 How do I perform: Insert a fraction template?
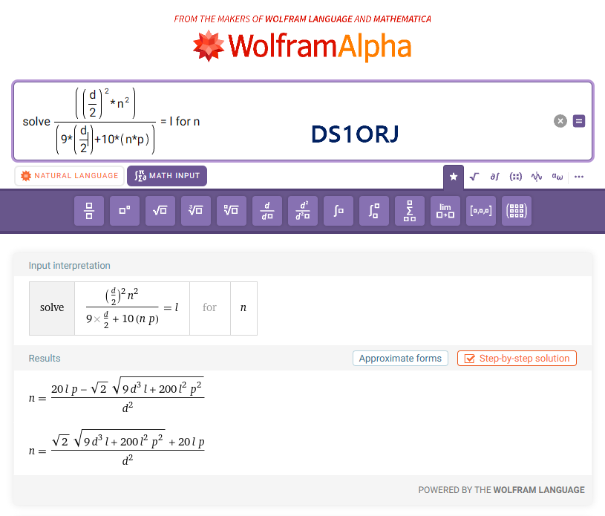coord(89,211)
